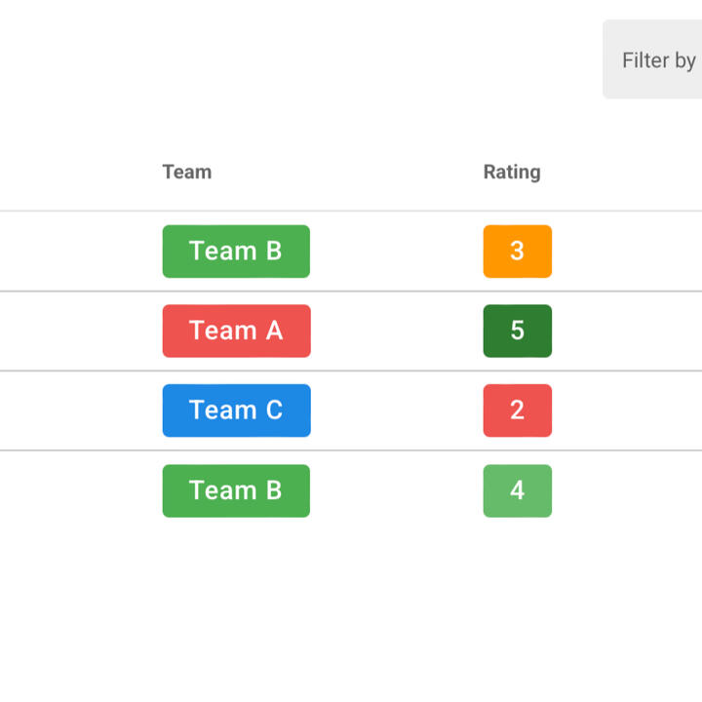Choose the rating badge in Team C's row
The image size is (702, 702).
517,410
